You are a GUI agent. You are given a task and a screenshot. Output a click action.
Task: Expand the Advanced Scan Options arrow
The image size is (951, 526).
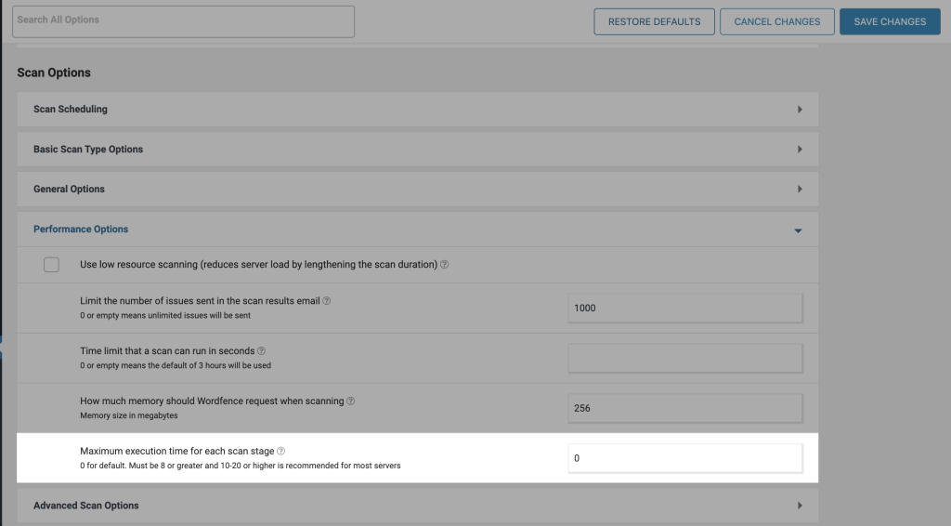[x=799, y=506]
